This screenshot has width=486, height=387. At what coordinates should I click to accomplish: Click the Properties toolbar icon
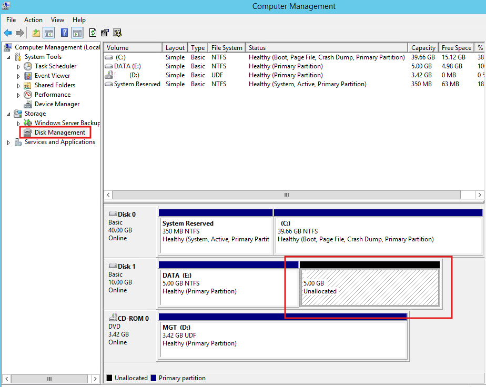(105, 33)
